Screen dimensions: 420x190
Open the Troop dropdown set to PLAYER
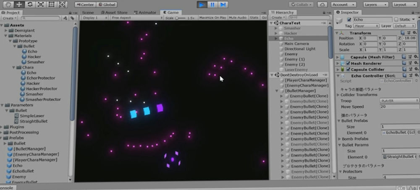point(399,101)
